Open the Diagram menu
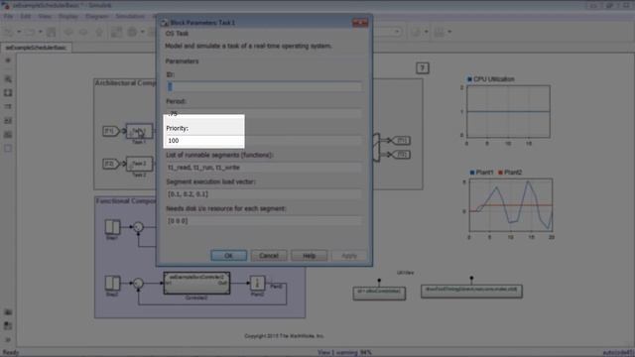 coord(97,16)
